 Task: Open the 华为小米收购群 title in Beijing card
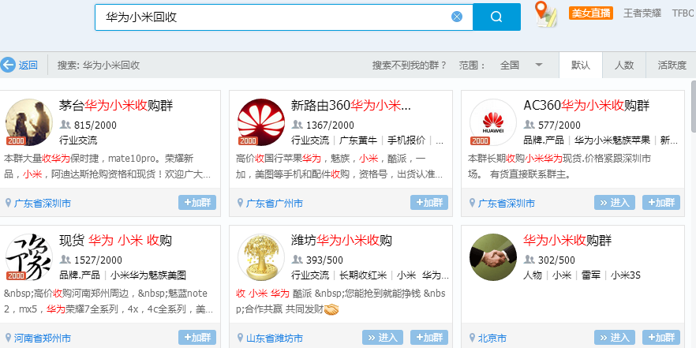(x=567, y=241)
